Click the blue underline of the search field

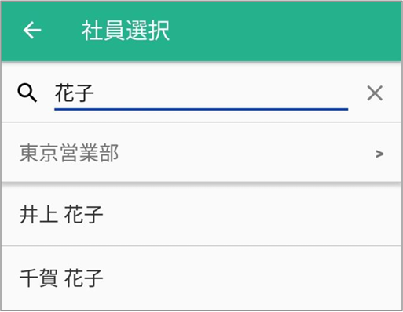point(201,109)
